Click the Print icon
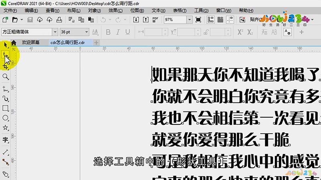Screen dimensions: 321x180 coord(59,20)
